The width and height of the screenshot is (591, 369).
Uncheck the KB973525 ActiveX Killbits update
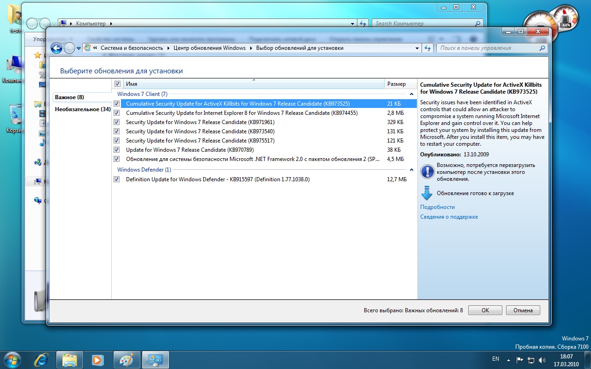coord(116,104)
